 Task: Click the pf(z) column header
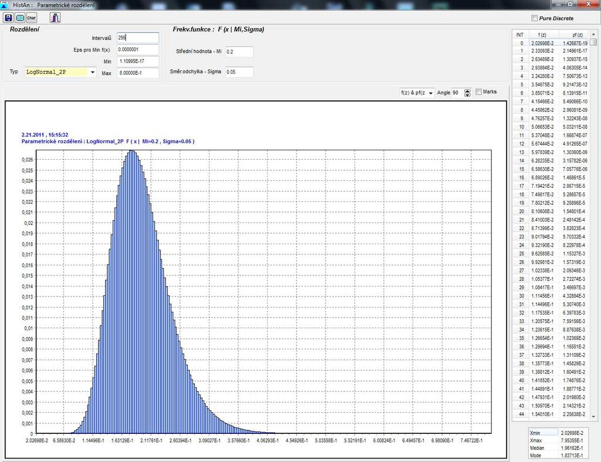coord(573,35)
